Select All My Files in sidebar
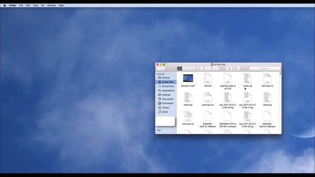 pyautogui.click(x=166, y=82)
